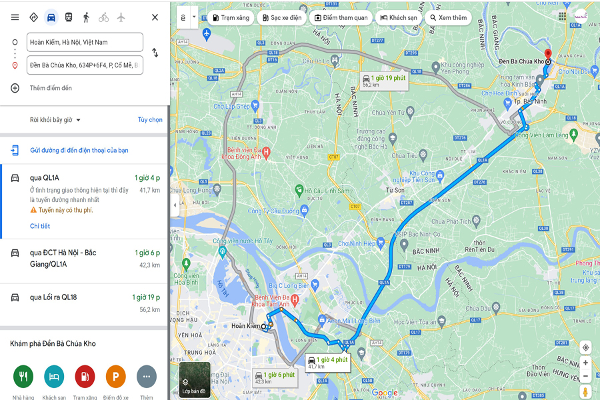Screen dimensions: 600x400
Task: Collapse the side panel arrow
Action: tap(175, 205)
